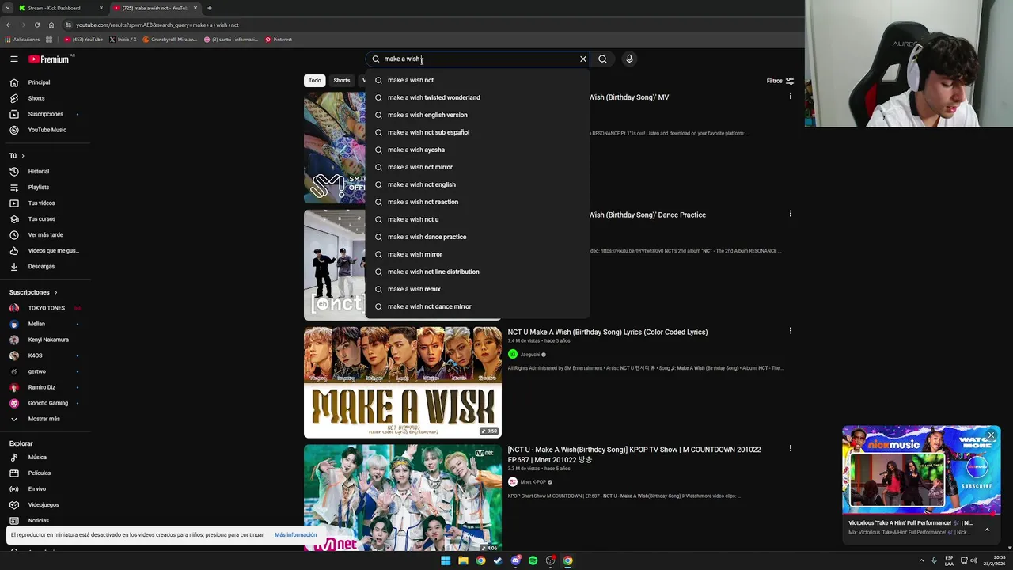Start voice search with the microphone
Image resolution: width=1013 pixels, height=570 pixels.
pyautogui.click(x=629, y=59)
